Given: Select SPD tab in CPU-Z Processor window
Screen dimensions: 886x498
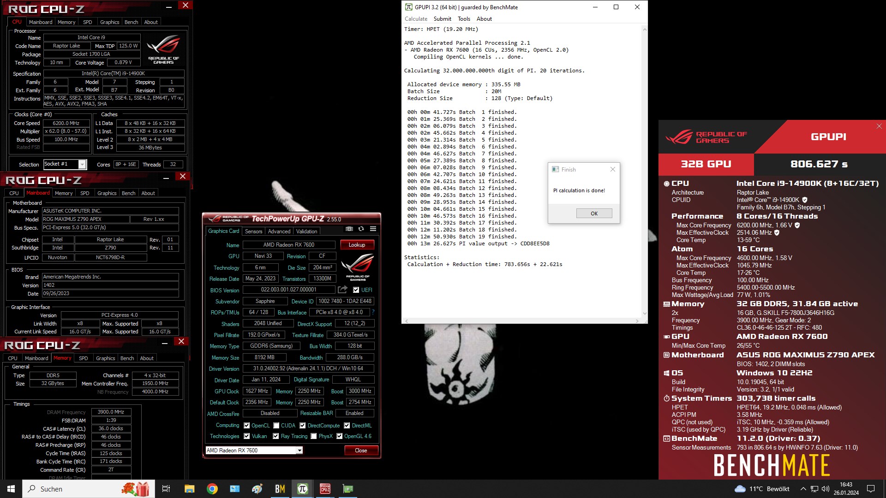Looking at the screenshot, I should 87,22.
